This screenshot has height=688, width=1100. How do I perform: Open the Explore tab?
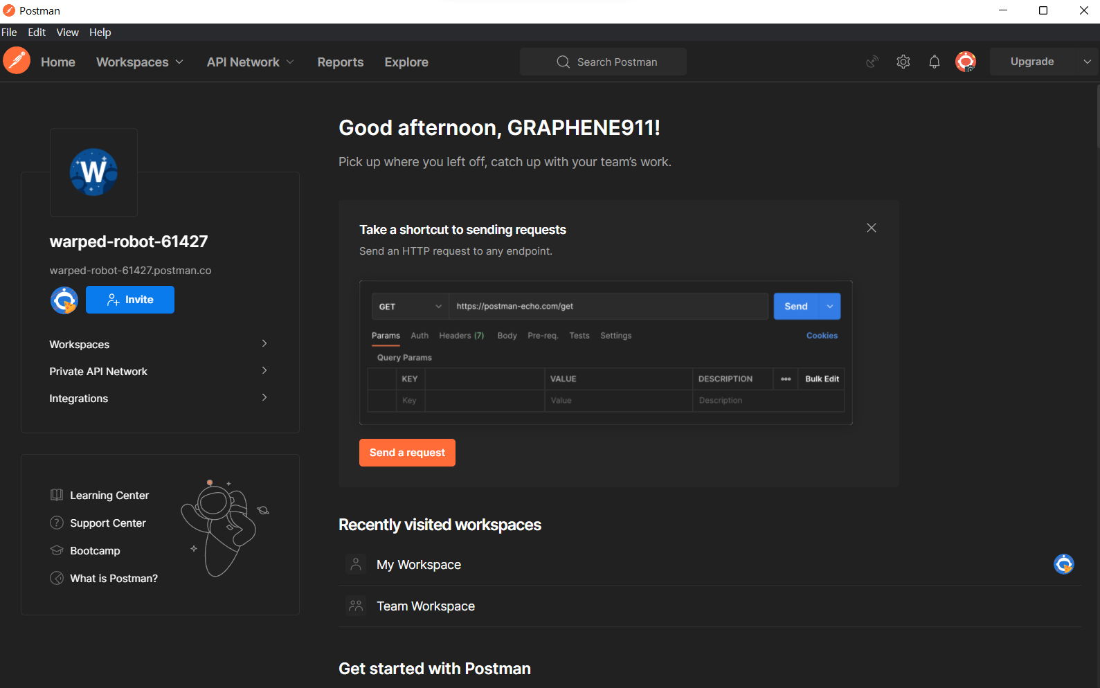click(x=406, y=62)
